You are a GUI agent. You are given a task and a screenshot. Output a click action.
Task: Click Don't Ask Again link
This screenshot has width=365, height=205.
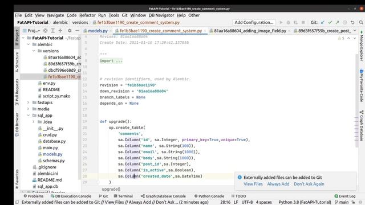click(x=309, y=184)
